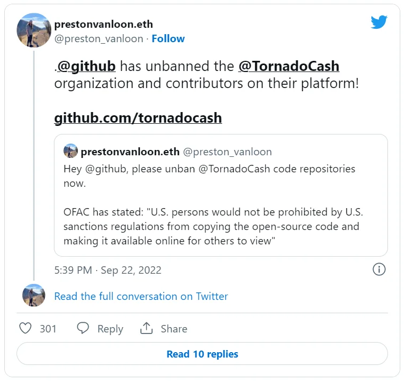
Task: Click the avatar beside Read the full conversation
Action: (34, 296)
